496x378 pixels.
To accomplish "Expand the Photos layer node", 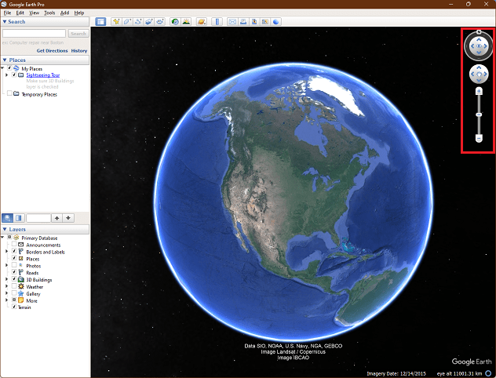I will point(7,265).
